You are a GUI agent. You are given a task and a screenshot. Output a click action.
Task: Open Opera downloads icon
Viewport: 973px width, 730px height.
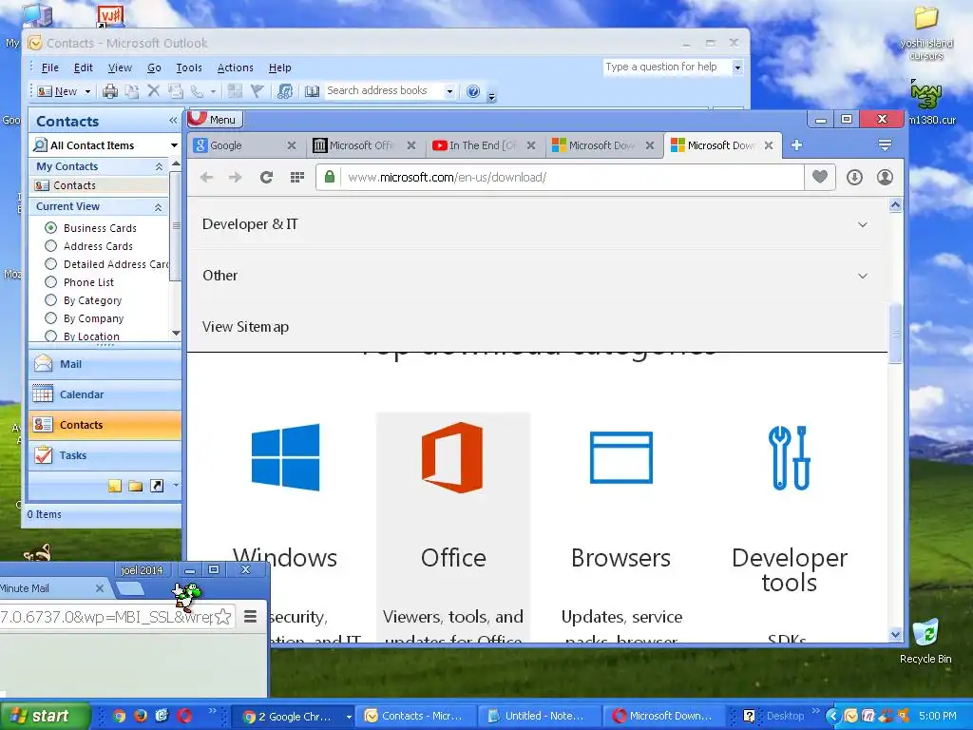coord(854,178)
